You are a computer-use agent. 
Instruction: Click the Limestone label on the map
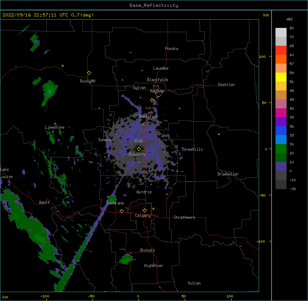55,127
